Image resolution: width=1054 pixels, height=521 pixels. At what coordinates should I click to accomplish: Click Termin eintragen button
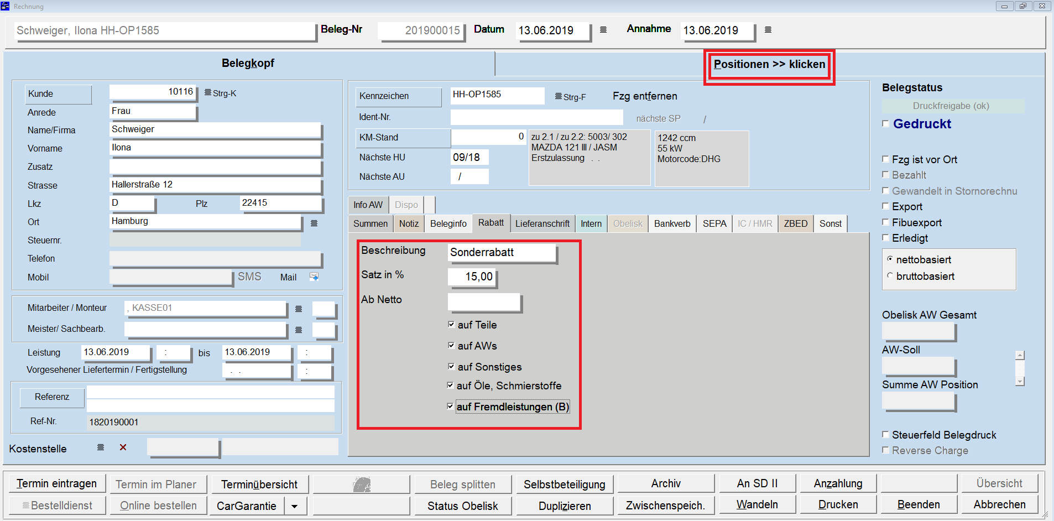tap(56, 484)
